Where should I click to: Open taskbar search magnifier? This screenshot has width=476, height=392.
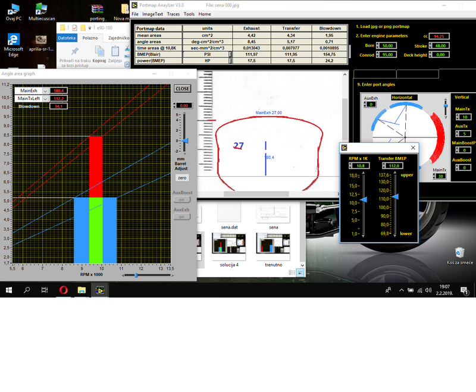27,290
